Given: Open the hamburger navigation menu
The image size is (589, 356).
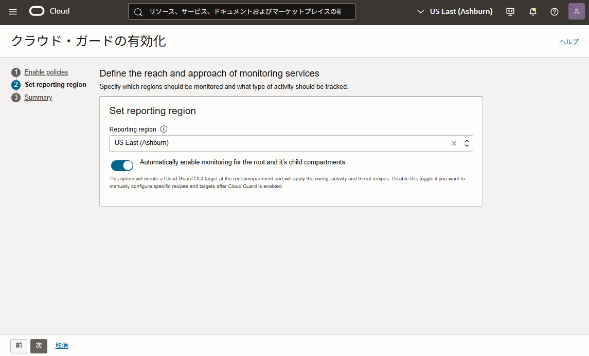Looking at the screenshot, I should [x=13, y=12].
